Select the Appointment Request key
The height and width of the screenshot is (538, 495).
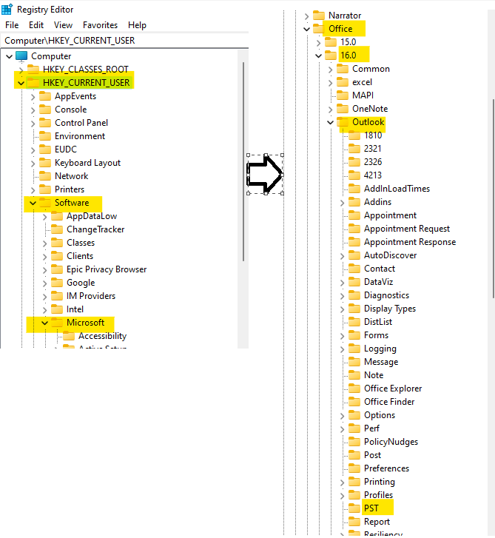pos(407,229)
